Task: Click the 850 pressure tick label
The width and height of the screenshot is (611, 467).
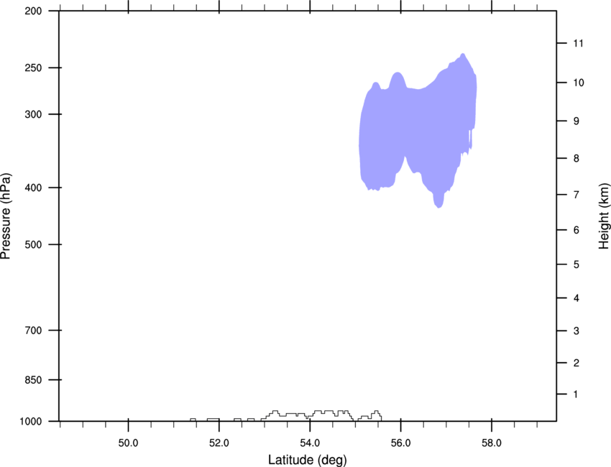Action: [33, 380]
